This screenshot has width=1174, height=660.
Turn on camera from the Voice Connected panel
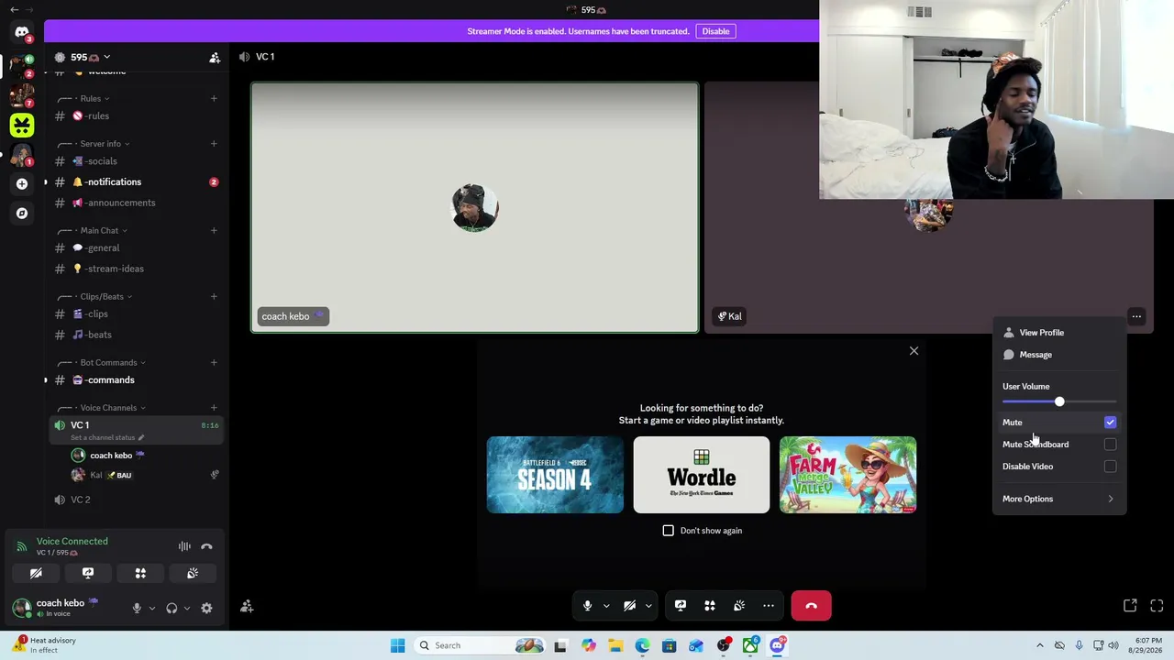(36, 573)
